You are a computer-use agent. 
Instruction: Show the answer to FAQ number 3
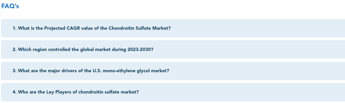point(173,71)
